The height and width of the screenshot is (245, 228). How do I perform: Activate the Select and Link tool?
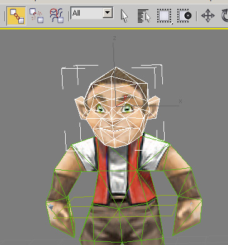pos(16,16)
